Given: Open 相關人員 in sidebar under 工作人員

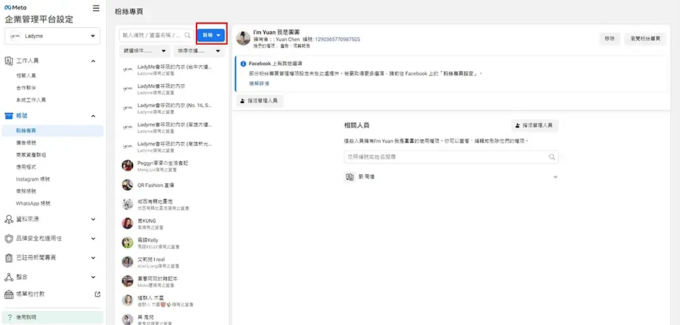Looking at the screenshot, I should 26,76.
